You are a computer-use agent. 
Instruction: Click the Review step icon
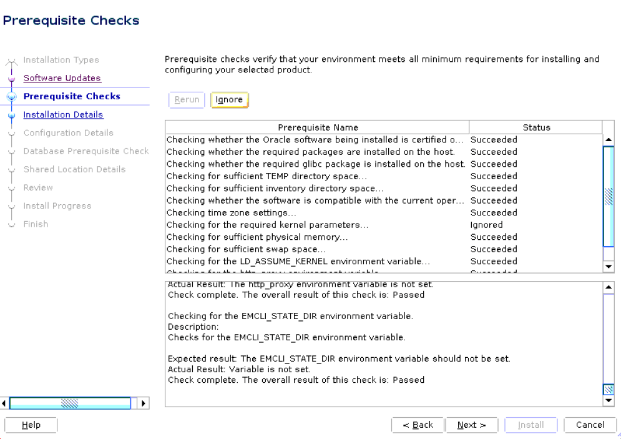tap(12, 187)
